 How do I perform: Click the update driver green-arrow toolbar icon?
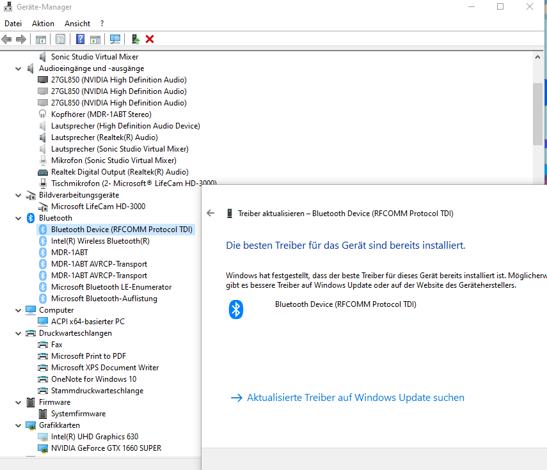[x=136, y=39]
